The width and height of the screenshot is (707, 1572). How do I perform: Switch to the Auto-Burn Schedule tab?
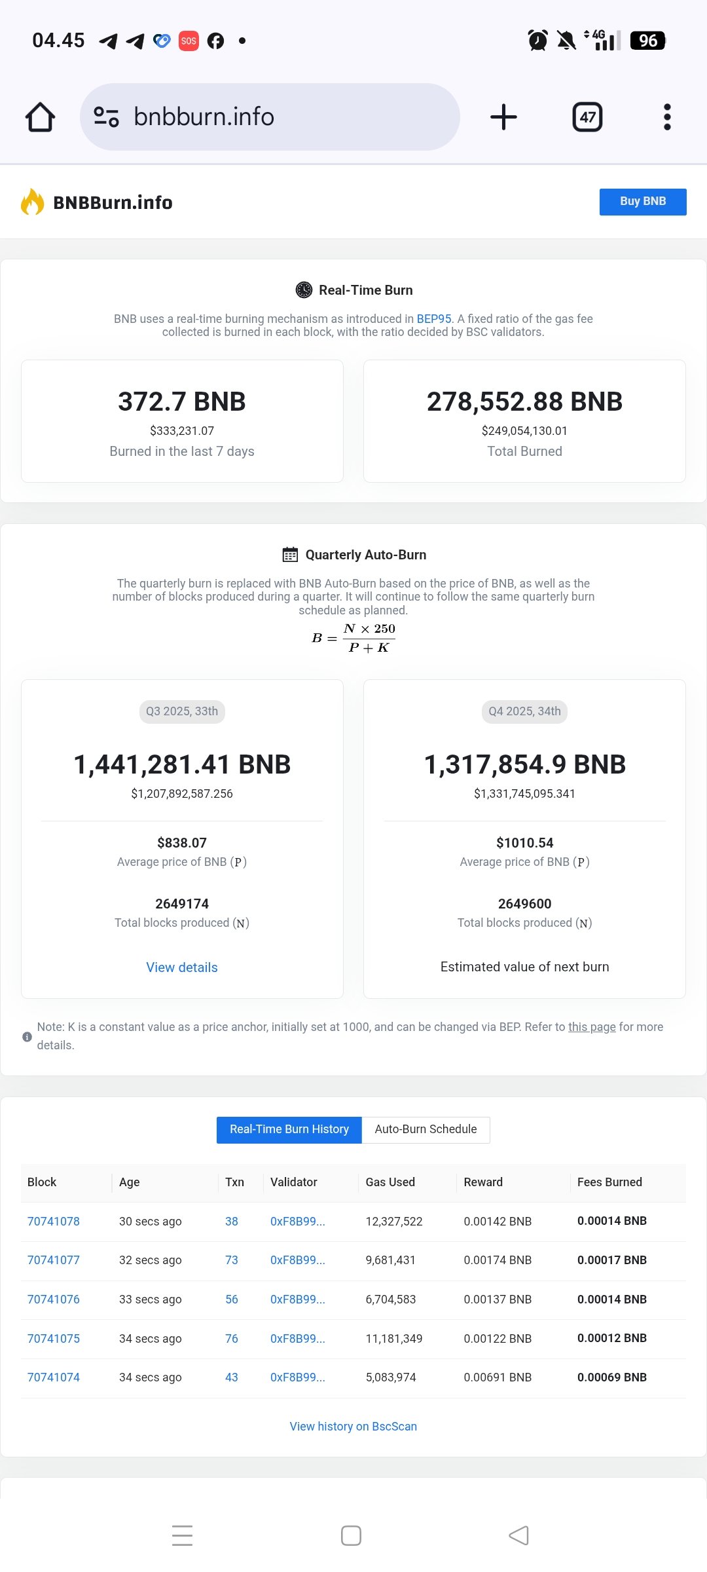click(x=426, y=1129)
